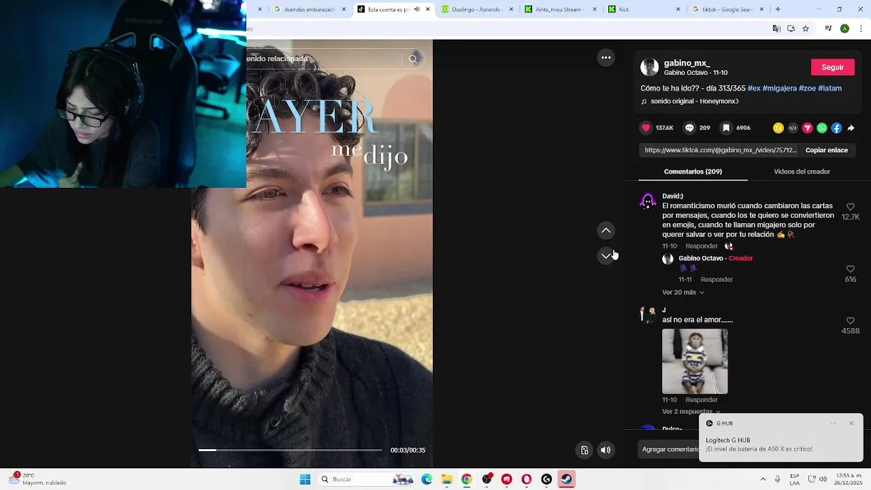871x490 pixels.
Task: Share the video to WhatsApp
Action: click(x=822, y=128)
